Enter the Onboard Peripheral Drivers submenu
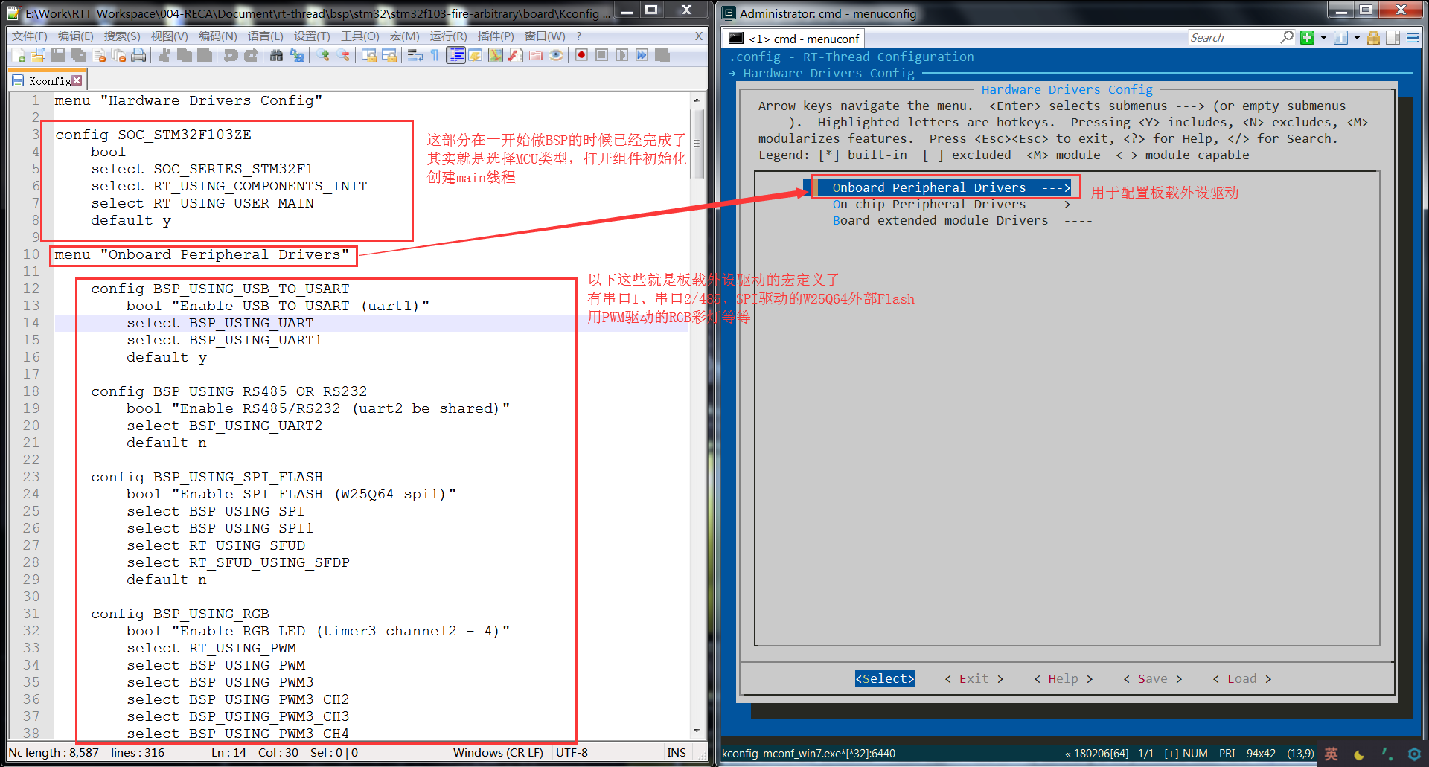 (945, 187)
